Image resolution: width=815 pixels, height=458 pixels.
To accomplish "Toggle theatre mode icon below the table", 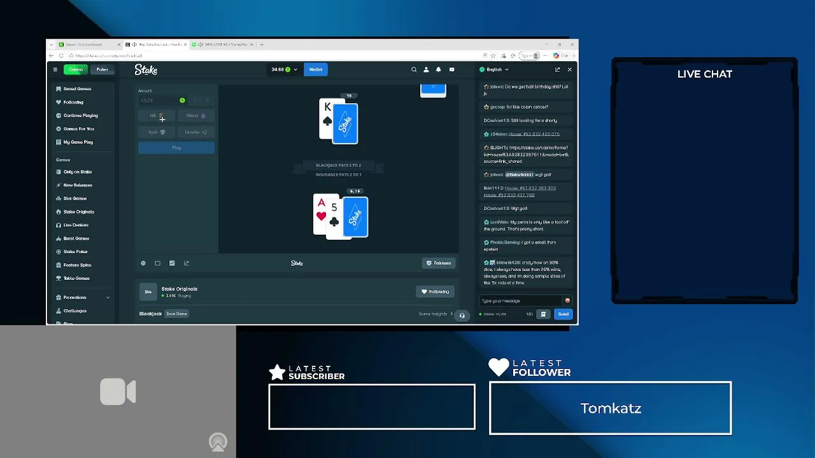I will pos(157,263).
